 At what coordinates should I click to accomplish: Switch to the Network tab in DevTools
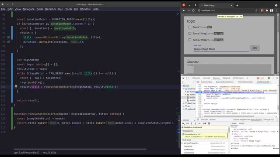pos(226,78)
